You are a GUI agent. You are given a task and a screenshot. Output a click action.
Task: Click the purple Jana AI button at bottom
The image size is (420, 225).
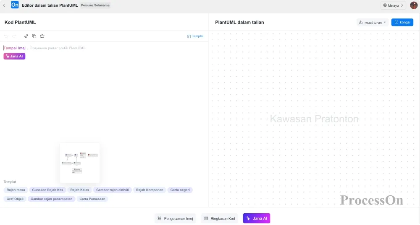point(257,218)
